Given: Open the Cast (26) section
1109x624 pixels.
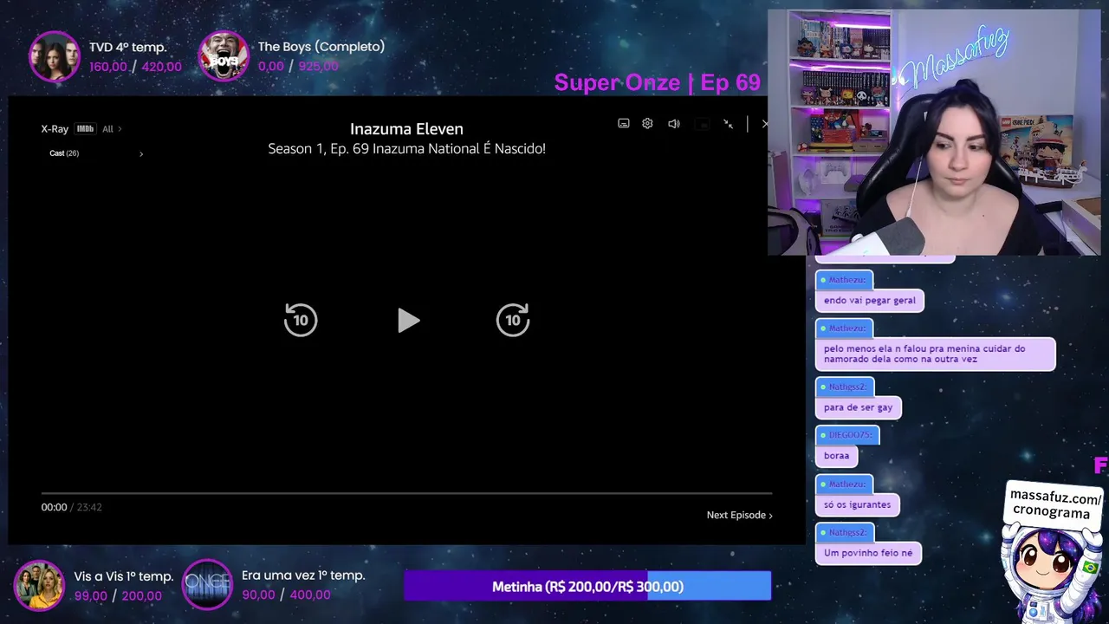Looking at the screenshot, I should click(x=64, y=153).
